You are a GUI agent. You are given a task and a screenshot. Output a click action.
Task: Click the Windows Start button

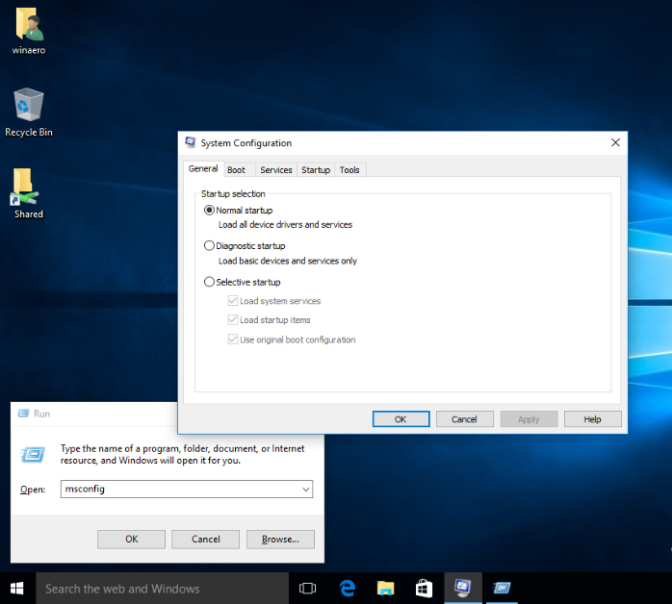pyautogui.click(x=17, y=589)
